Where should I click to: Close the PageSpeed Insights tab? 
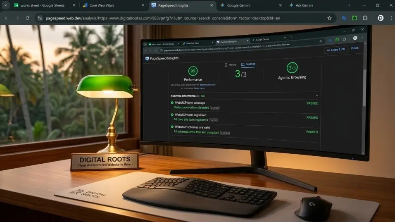(x=212, y=5)
